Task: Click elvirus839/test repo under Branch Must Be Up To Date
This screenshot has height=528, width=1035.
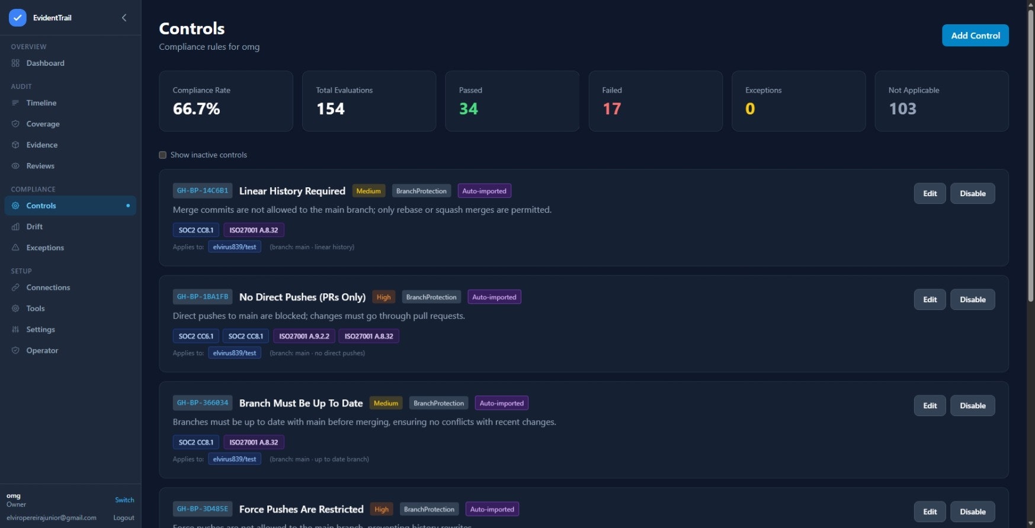Action: point(235,459)
